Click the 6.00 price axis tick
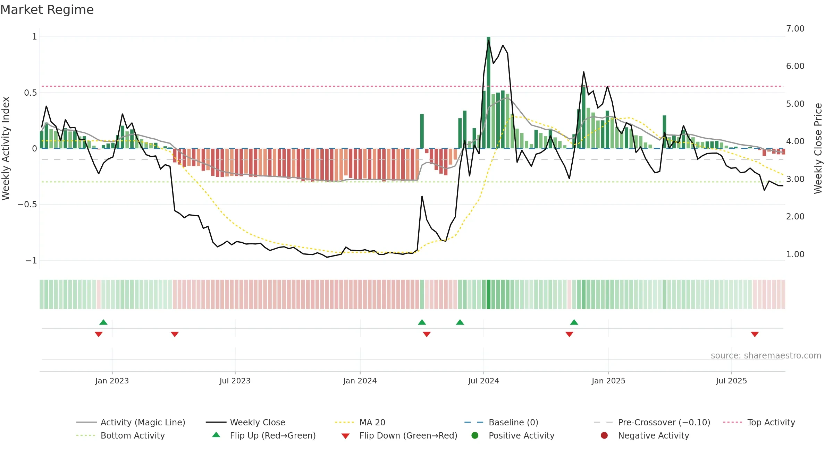This screenshot has width=833, height=468. tap(795, 66)
